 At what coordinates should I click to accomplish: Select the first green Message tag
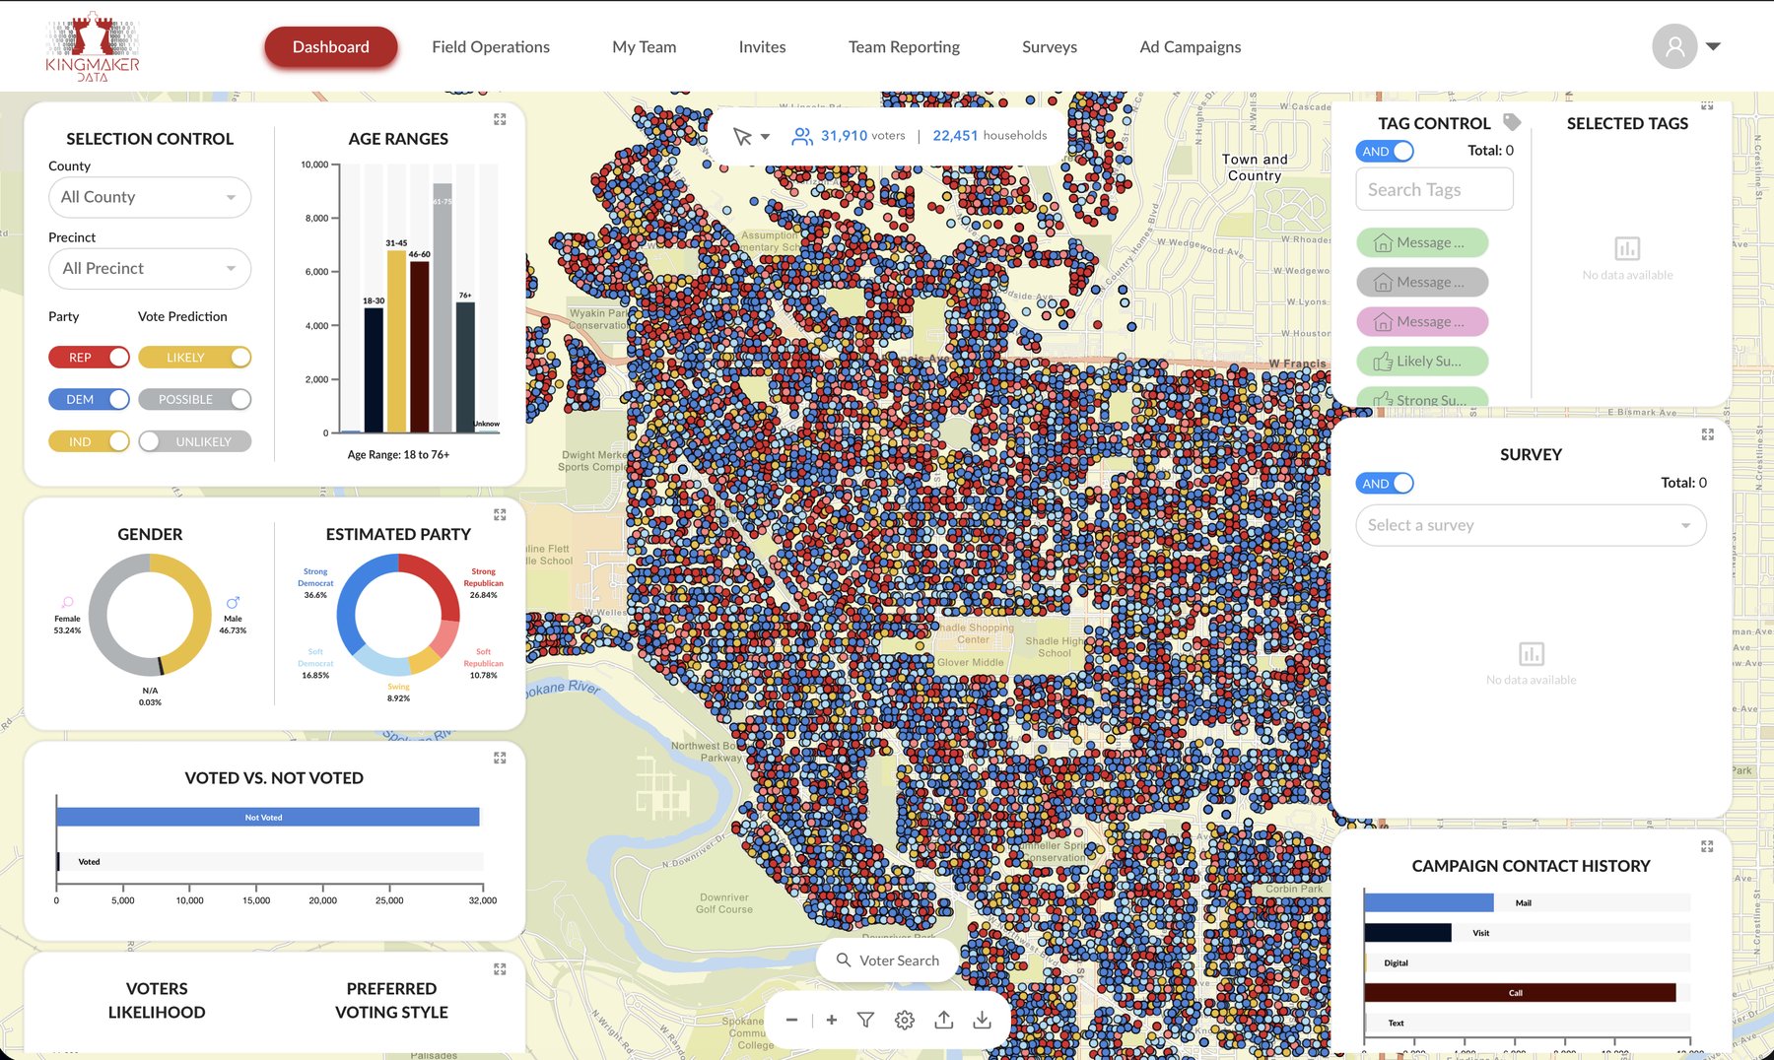tap(1422, 242)
